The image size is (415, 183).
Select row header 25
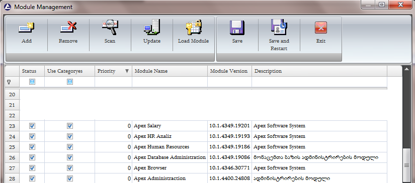(12, 147)
